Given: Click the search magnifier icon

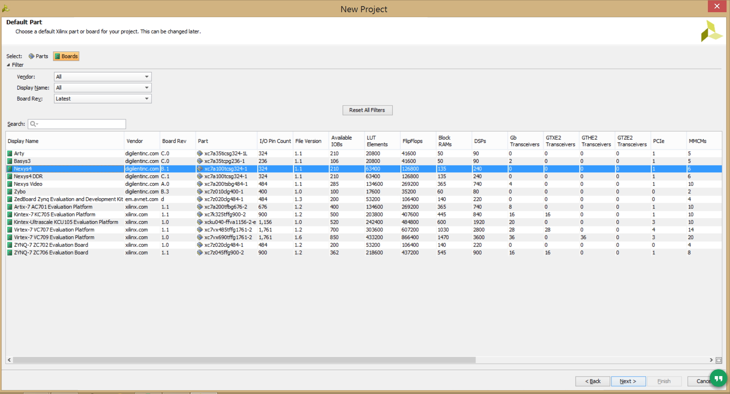Looking at the screenshot, I should pos(33,124).
